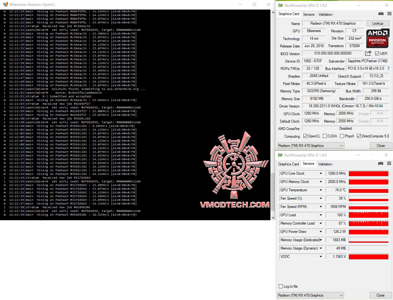Click the bus interface question mark
The height and width of the screenshot is (300, 393).
(x=388, y=68)
